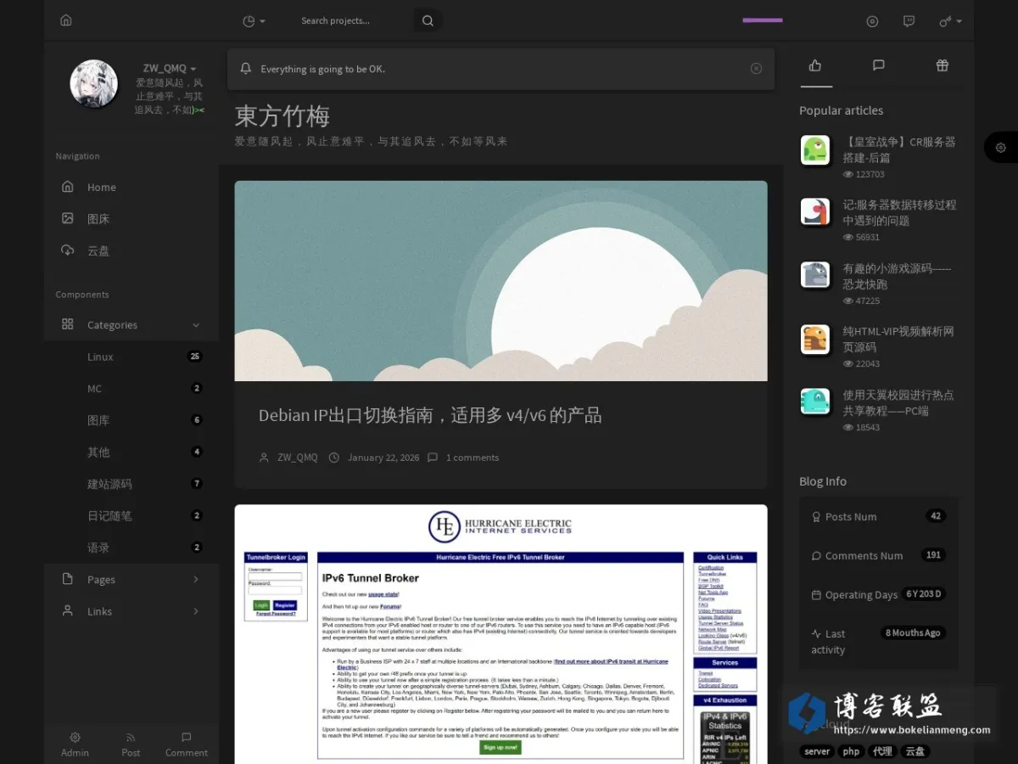The image size is (1018, 764).
Task: Open the settings gear floating button
Action: coord(1001,147)
